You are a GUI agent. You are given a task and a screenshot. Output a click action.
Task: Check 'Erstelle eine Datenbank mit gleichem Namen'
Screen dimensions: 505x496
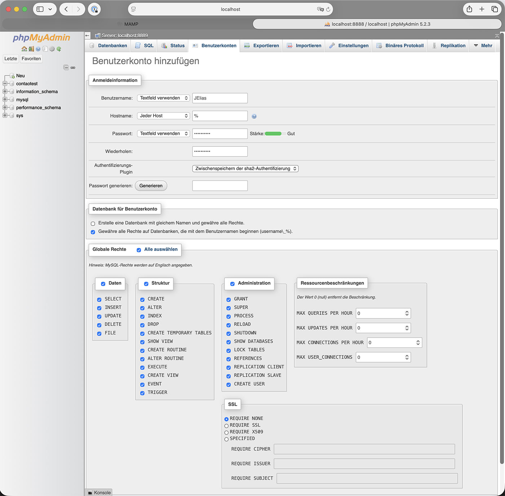[93, 224]
